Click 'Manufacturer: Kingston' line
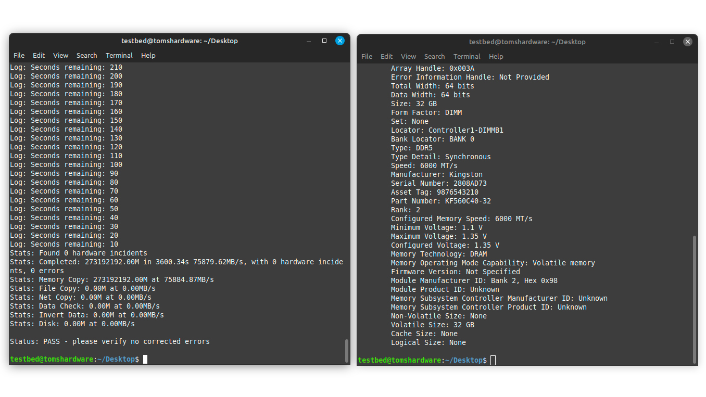This screenshot has width=706, height=397. pos(437,174)
